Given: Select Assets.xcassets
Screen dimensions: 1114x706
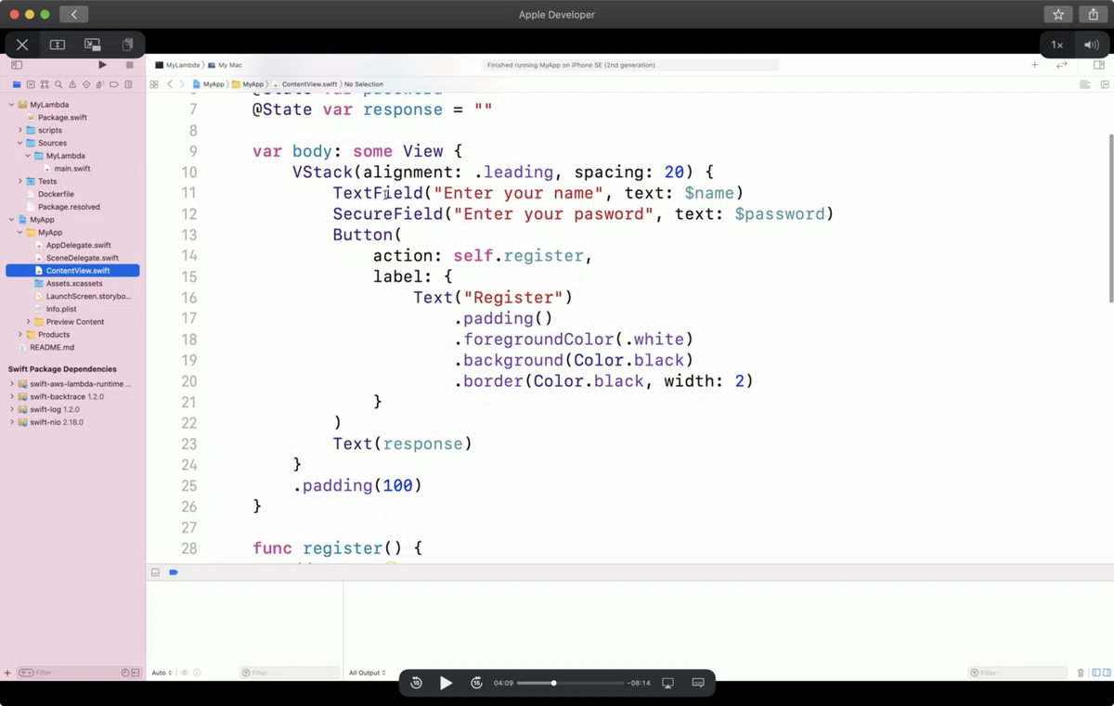Looking at the screenshot, I should pos(74,283).
